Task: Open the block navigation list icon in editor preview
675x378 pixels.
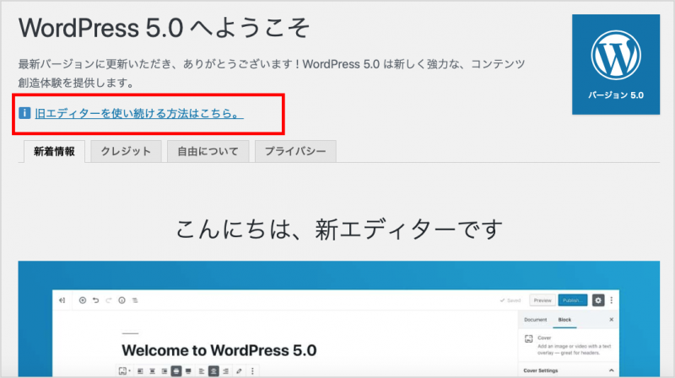Action: pyautogui.click(x=135, y=300)
